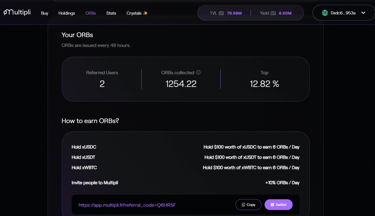Viewport: 375px width, 216px height.
Task: Copy the referral link
Action: click(x=248, y=205)
